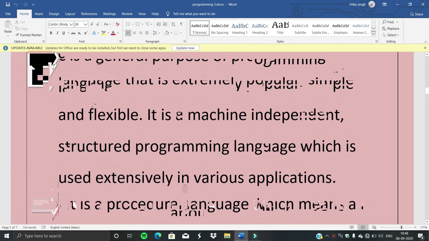Switch to the Design tab
The width and height of the screenshot is (429, 241).
tap(54, 14)
